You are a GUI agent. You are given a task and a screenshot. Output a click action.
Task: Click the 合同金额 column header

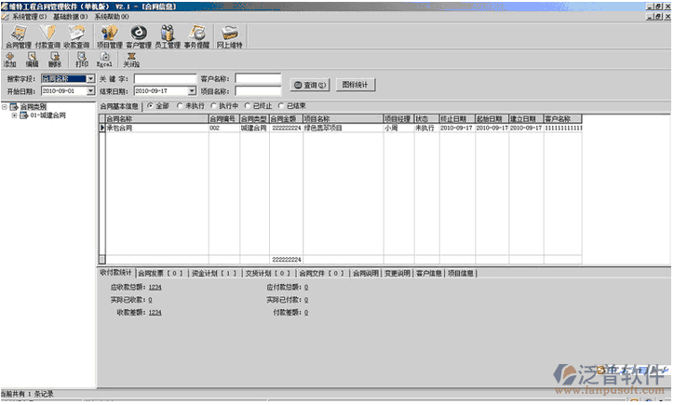pyautogui.click(x=285, y=119)
